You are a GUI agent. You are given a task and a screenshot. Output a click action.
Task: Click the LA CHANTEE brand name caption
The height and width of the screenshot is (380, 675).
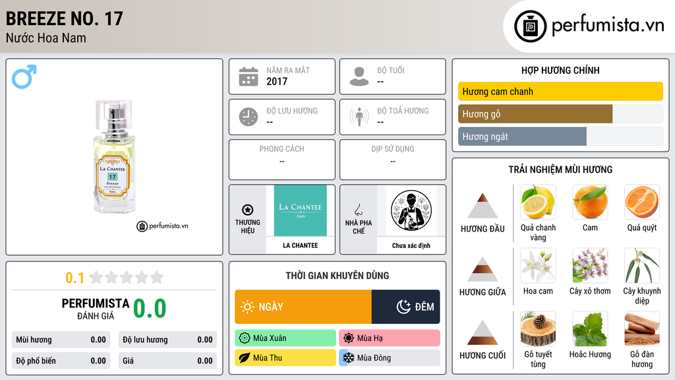pyautogui.click(x=301, y=245)
